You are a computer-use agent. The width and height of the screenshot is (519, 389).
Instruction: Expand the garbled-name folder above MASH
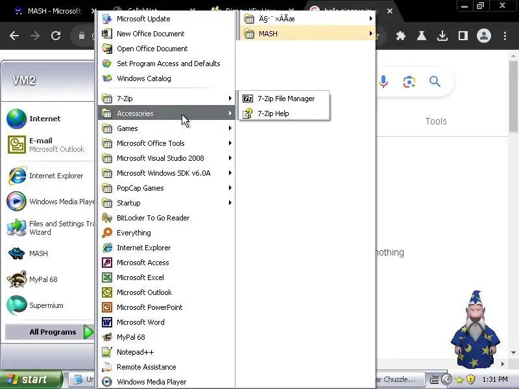coord(308,19)
